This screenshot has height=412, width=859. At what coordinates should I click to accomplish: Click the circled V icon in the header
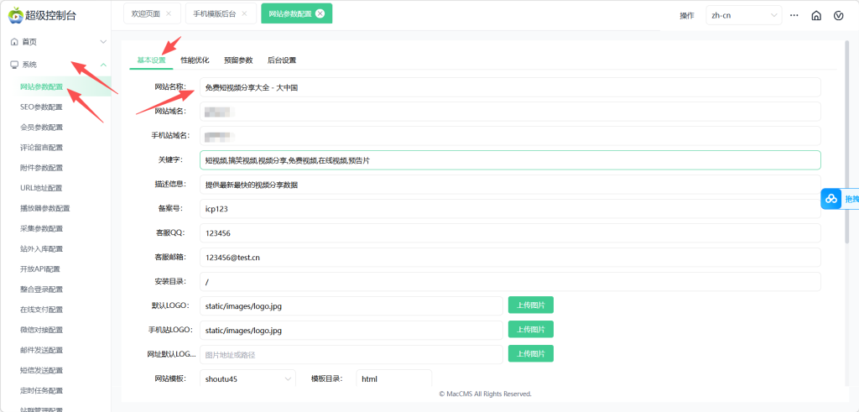pyautogui.click(x=839, y=15)
